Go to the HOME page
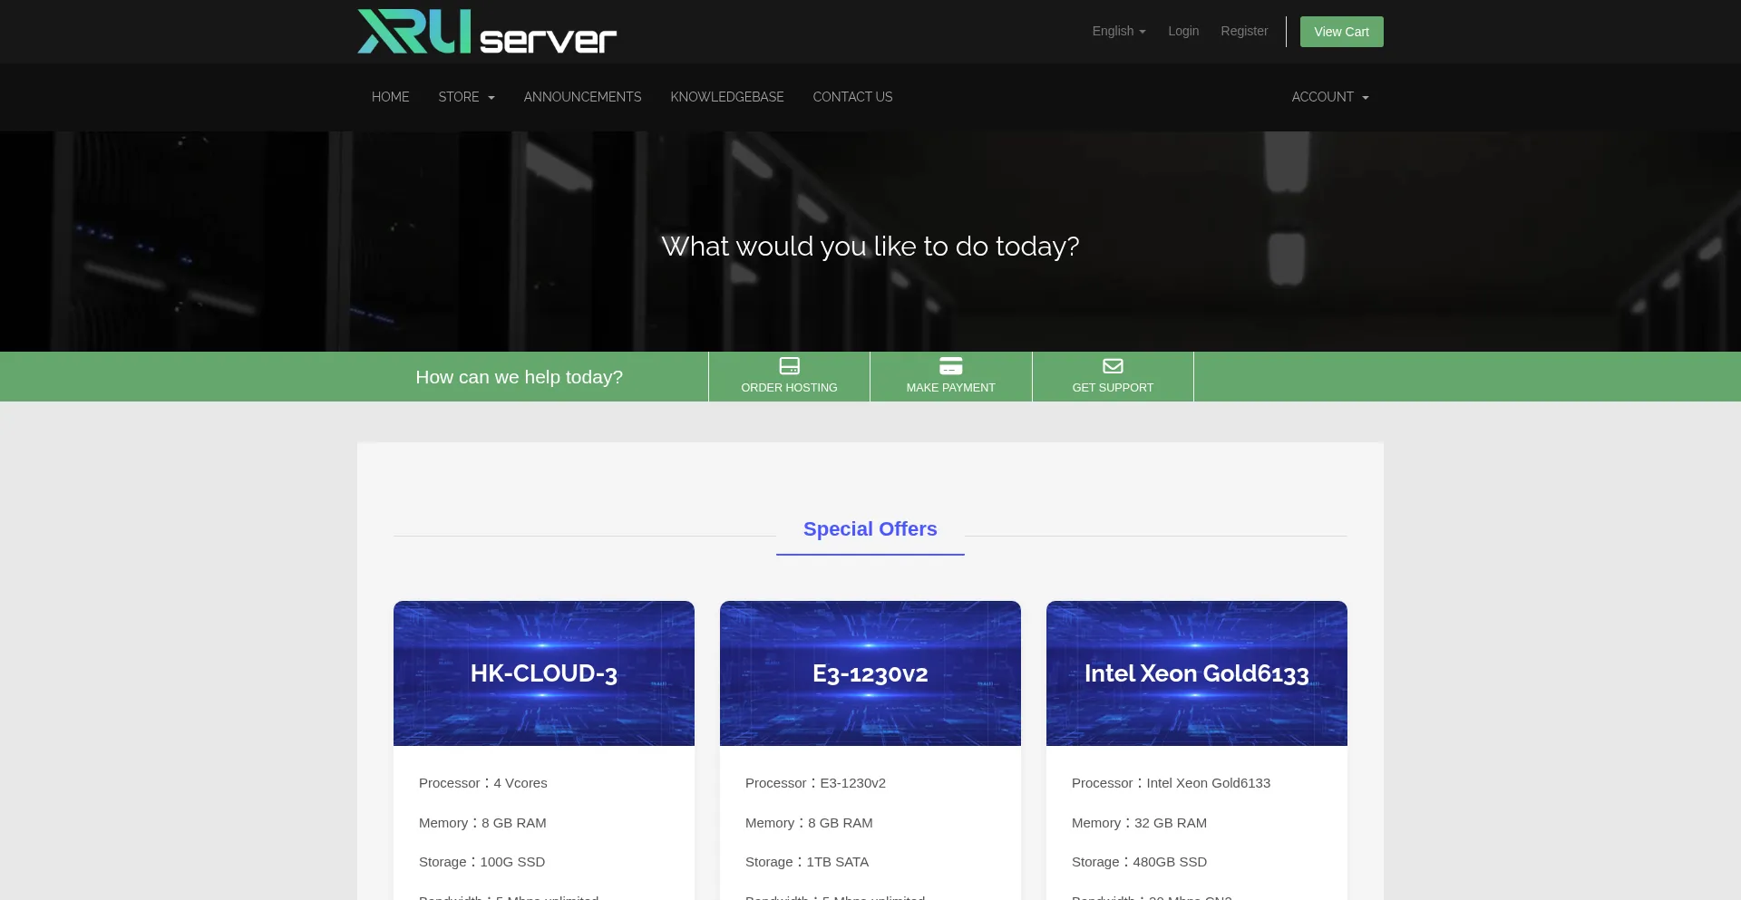The width and height of the screenshot is (1741, 900). click(390, 97)
